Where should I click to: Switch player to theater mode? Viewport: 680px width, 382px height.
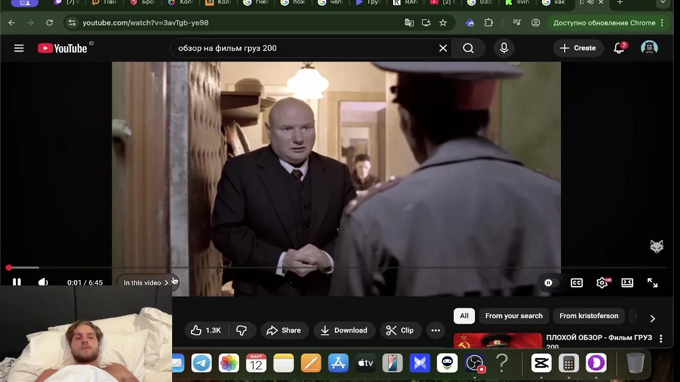coord(627,283)
